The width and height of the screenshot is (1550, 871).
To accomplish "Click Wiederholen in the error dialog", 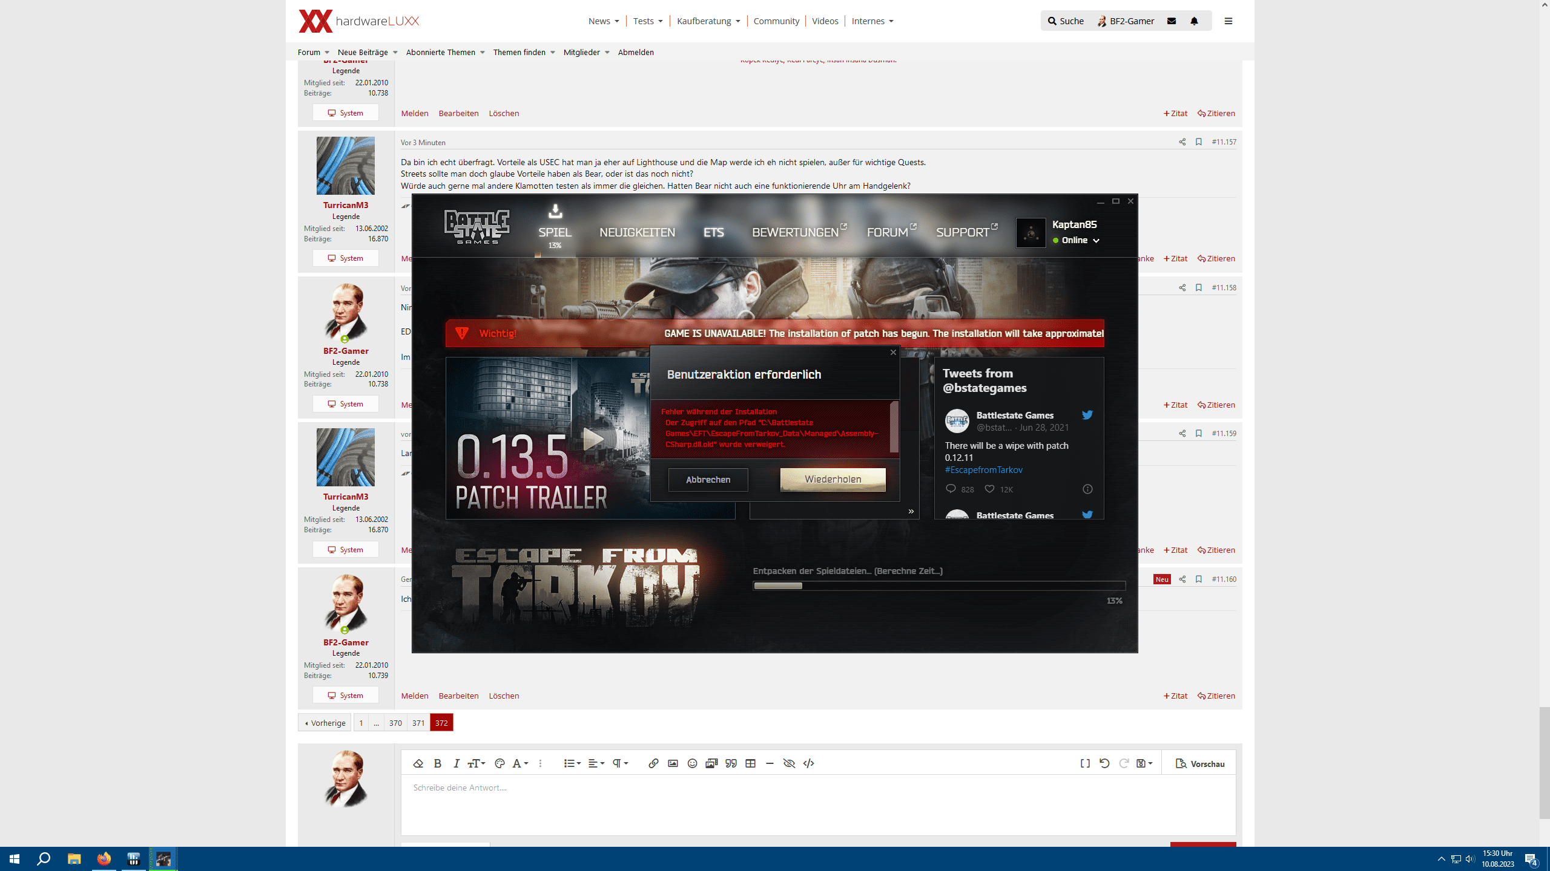I will tap(833, 479).
